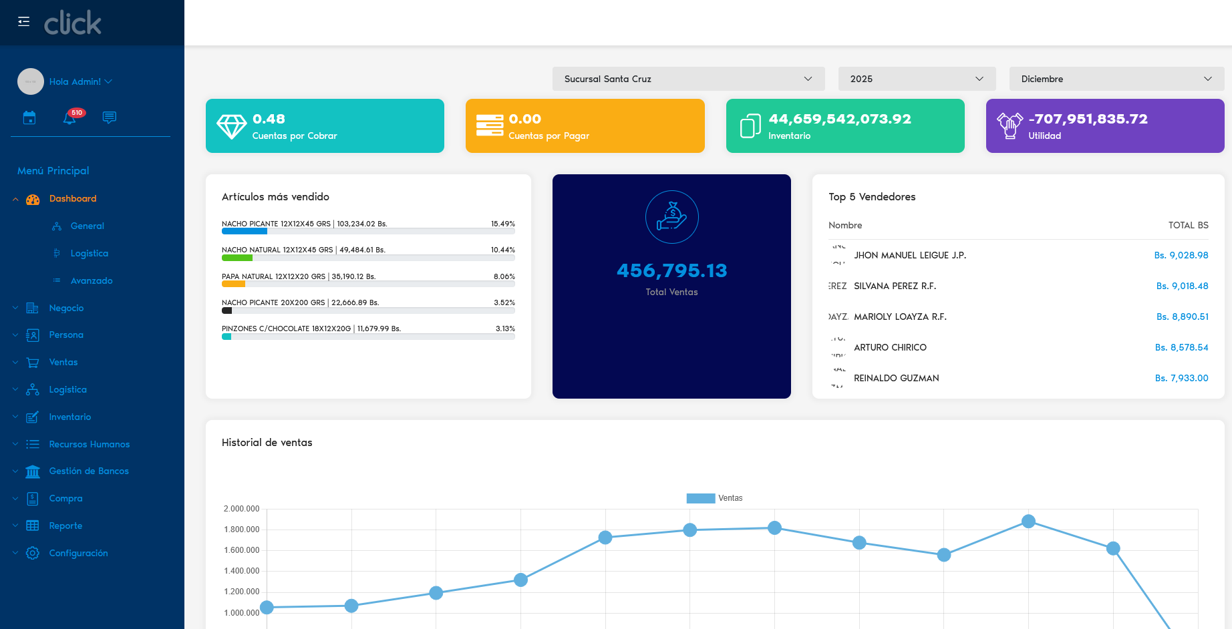Click the Configuración gear icon

coord(33,553)
